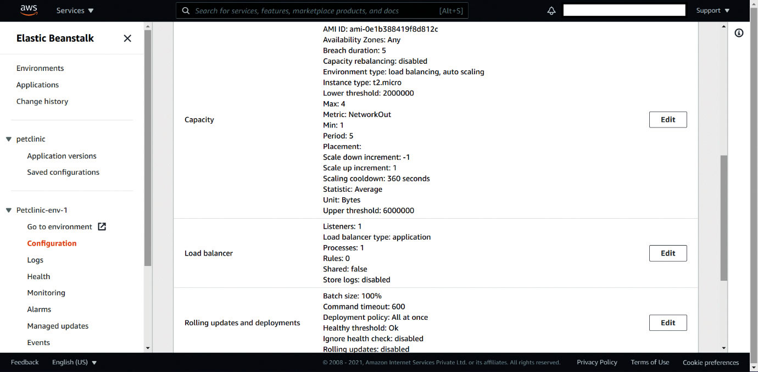The image size is (758, 372).
Task: Click the search magnifier icon
Action: [x=186, y=10]
